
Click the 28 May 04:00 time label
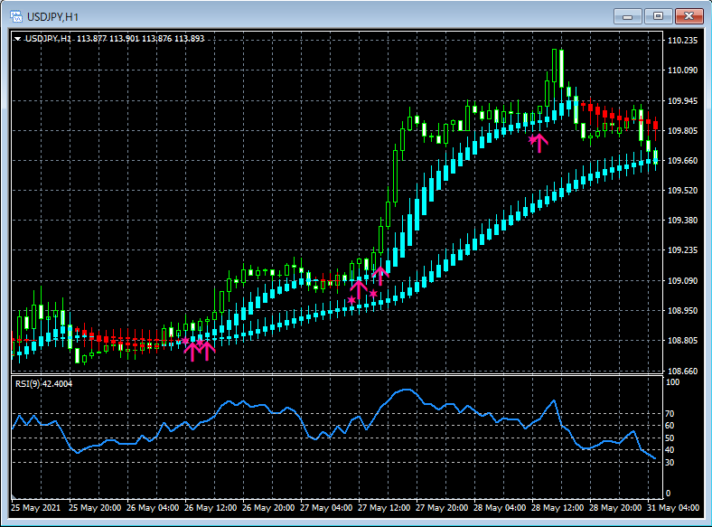coord(500,508)
